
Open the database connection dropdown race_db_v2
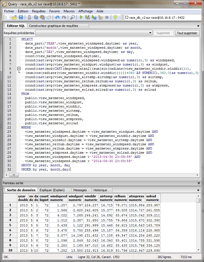tap(163, 18)
